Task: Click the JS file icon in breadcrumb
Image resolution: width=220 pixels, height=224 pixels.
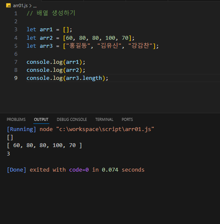Action: (8, 5)
